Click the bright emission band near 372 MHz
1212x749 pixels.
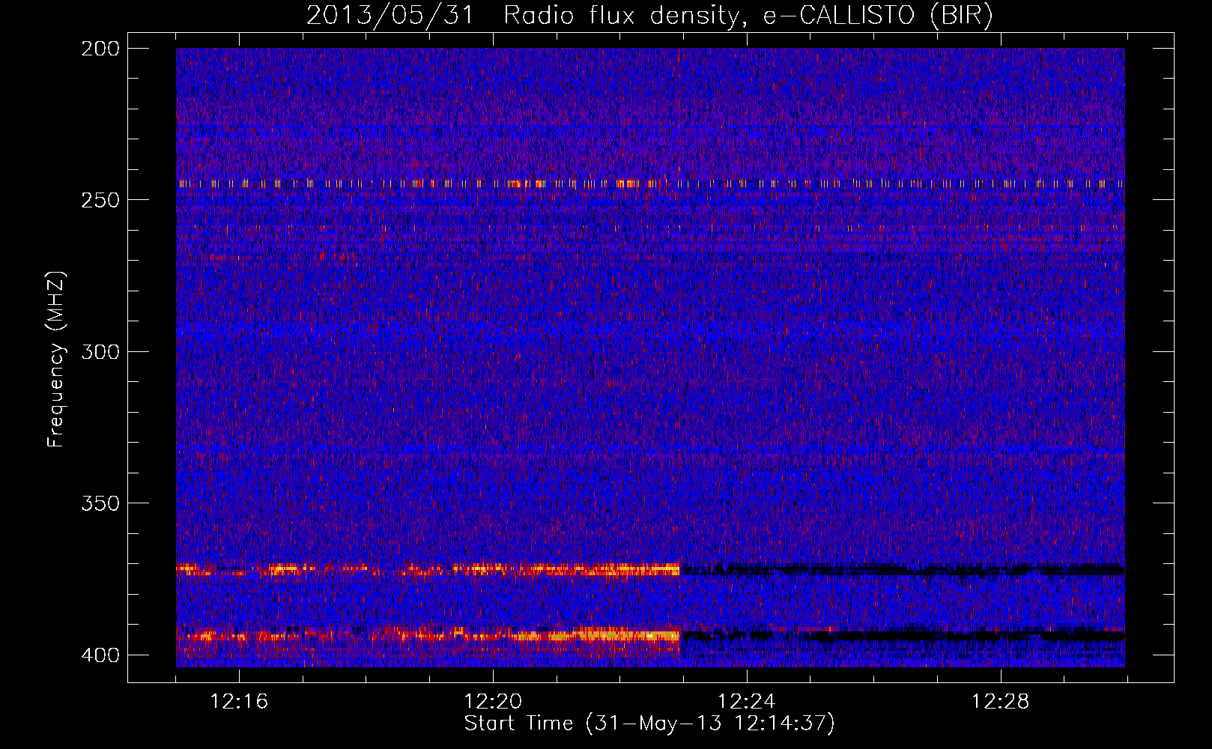pyautogui.click(x=428, y=569)
